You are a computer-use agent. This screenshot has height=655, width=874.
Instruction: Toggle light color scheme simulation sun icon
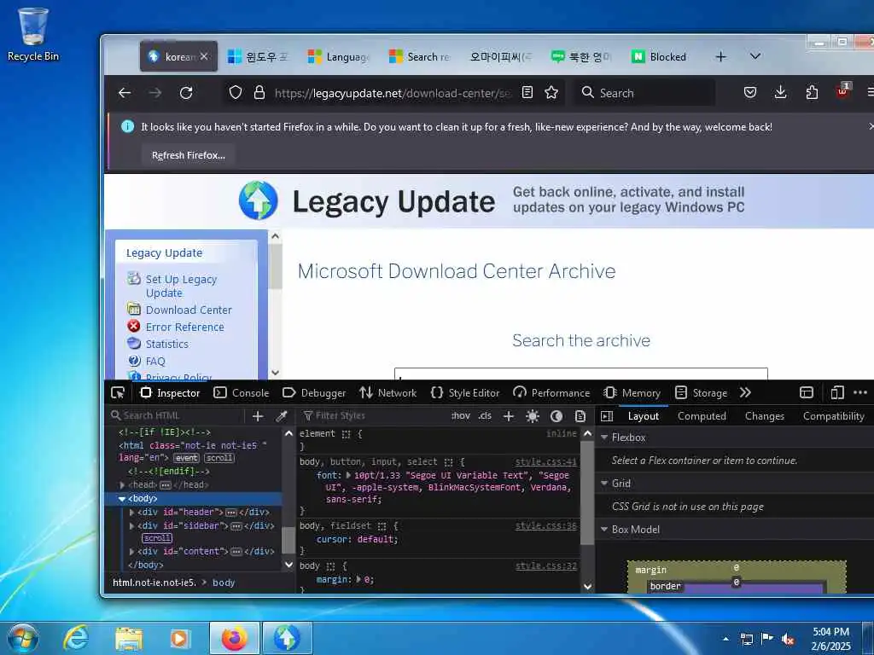click(x=533, y=416)
